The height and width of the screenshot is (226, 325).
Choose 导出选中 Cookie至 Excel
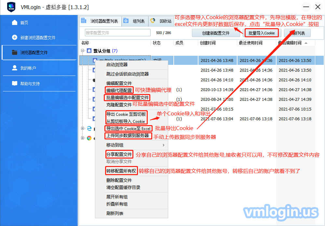128,128
